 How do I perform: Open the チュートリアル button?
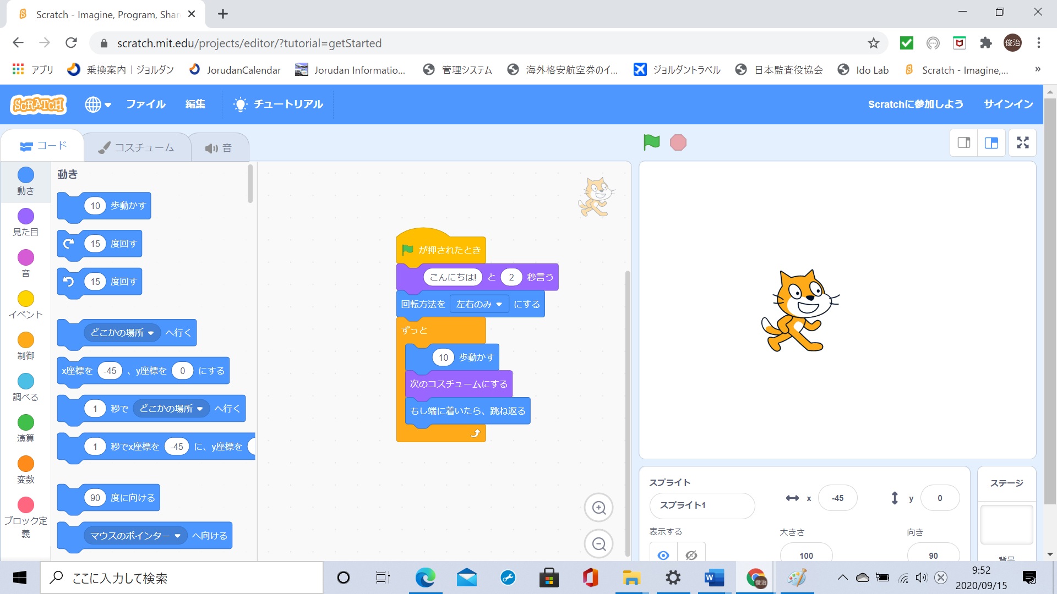tap(278, 104)
